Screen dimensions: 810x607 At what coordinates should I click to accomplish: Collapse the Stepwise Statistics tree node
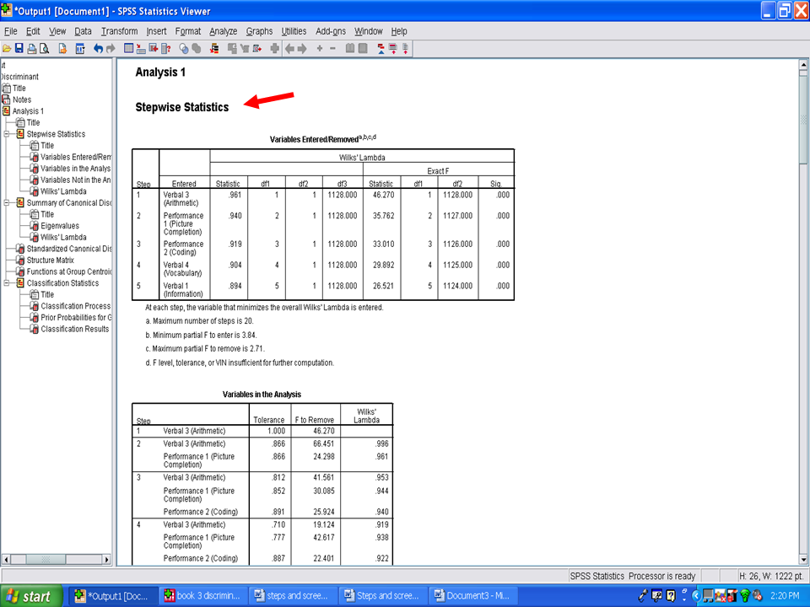[8, 134]
